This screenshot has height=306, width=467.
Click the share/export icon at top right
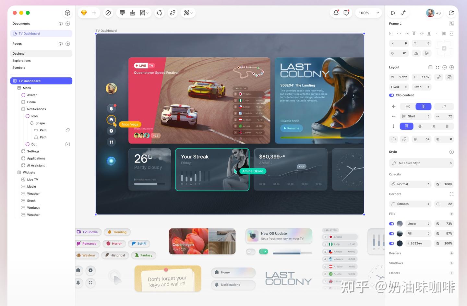coord(451,13)
